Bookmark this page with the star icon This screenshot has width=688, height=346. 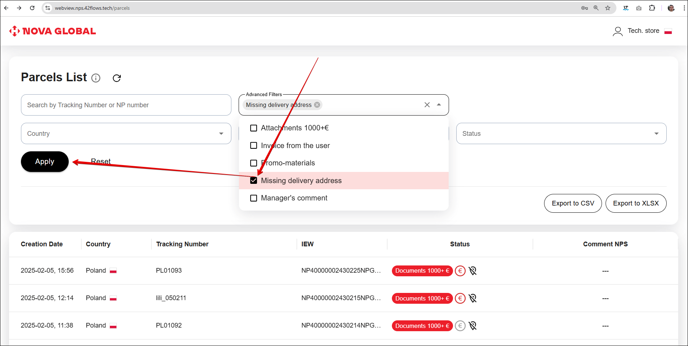pyautogui.click(x=608, y=8)
